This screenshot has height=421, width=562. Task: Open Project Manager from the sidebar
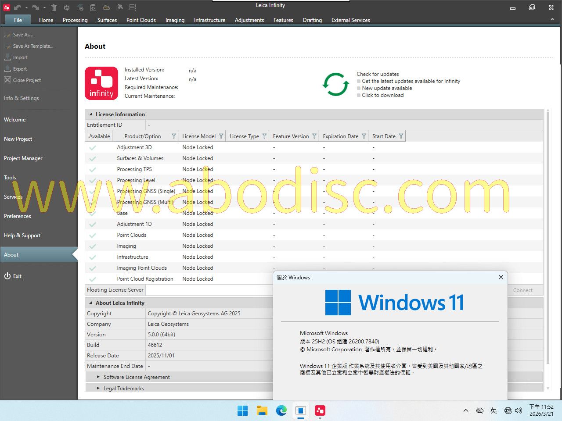click(x=23, y=158)
